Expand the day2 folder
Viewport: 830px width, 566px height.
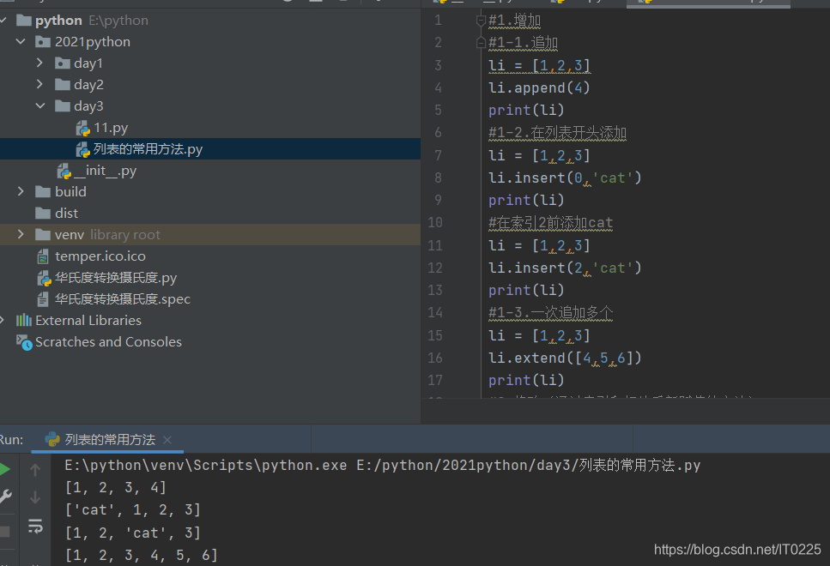click(x=40, y=84)
